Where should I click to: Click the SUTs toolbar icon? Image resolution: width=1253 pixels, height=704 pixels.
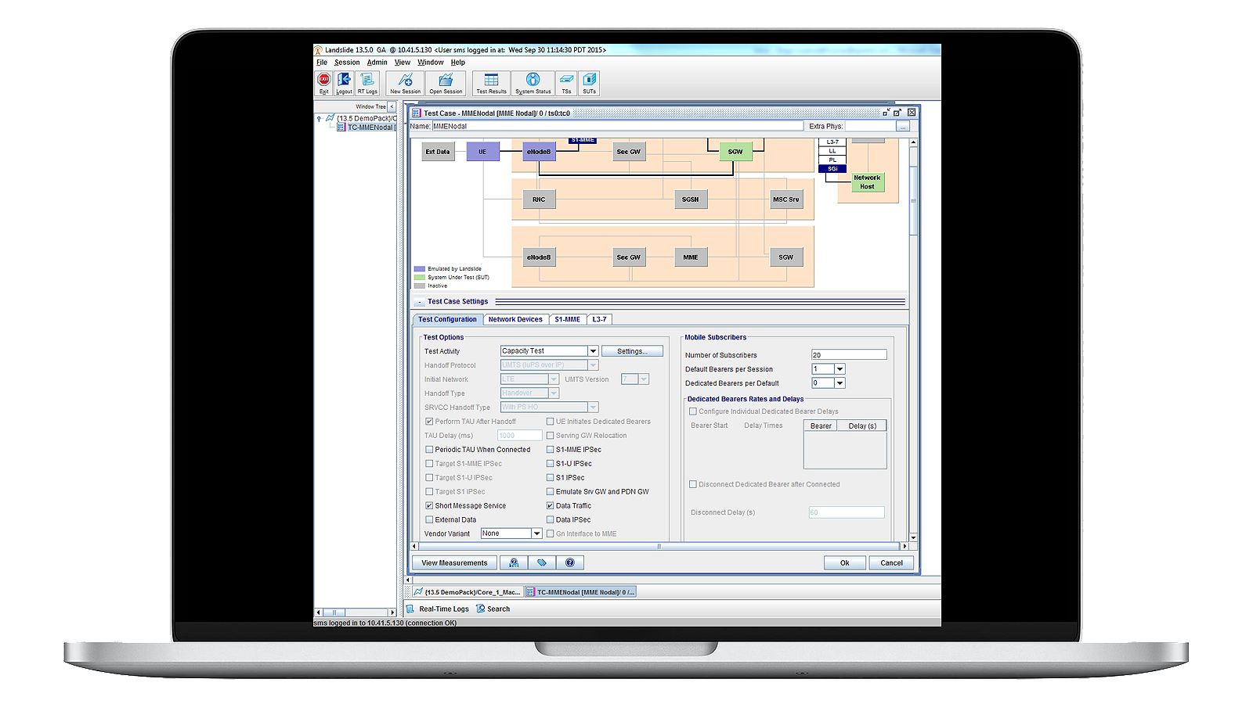click(x=589, y=83)
